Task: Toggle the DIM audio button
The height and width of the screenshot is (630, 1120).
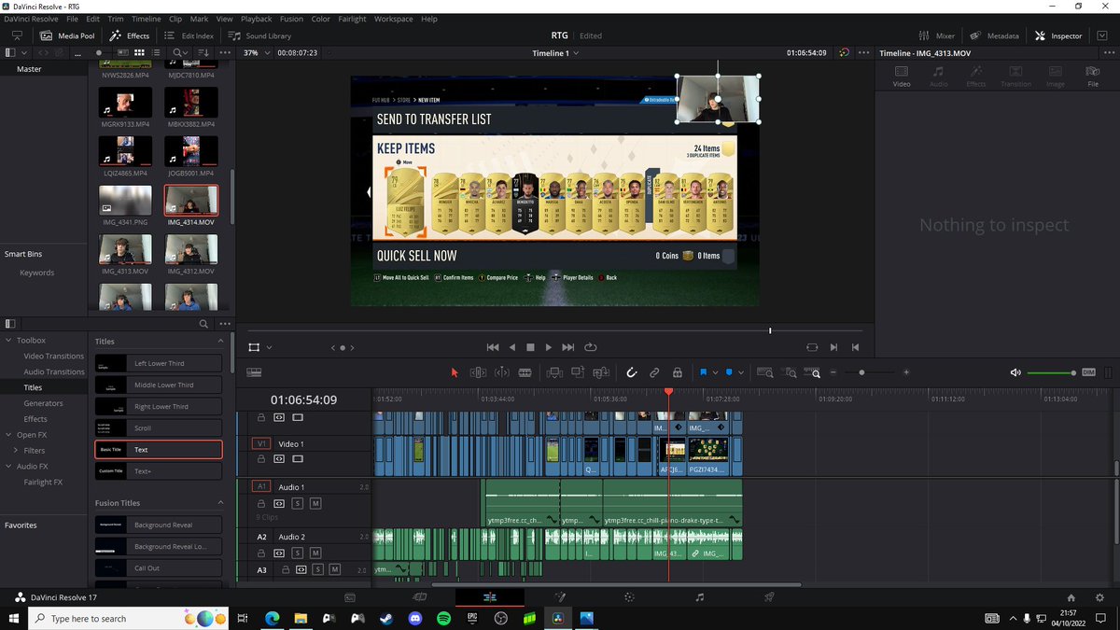Action: 1088,372
